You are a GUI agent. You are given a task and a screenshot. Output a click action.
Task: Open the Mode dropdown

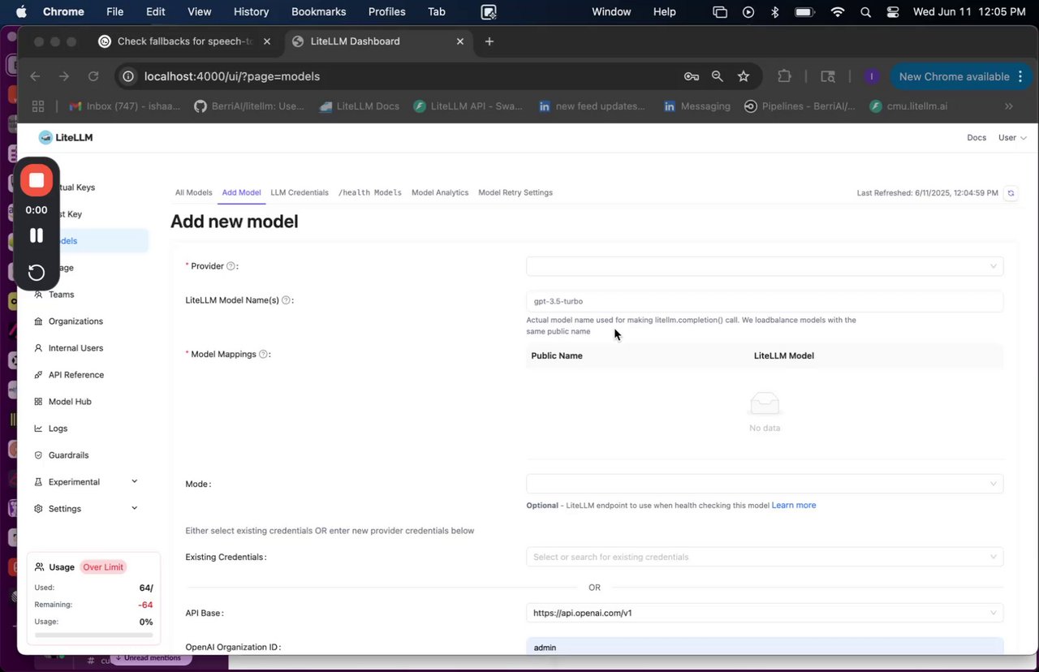765,484
